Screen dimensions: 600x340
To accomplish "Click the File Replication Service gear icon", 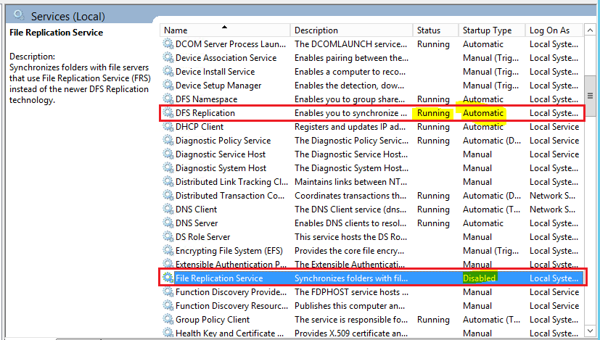I will tap(168, 278).
